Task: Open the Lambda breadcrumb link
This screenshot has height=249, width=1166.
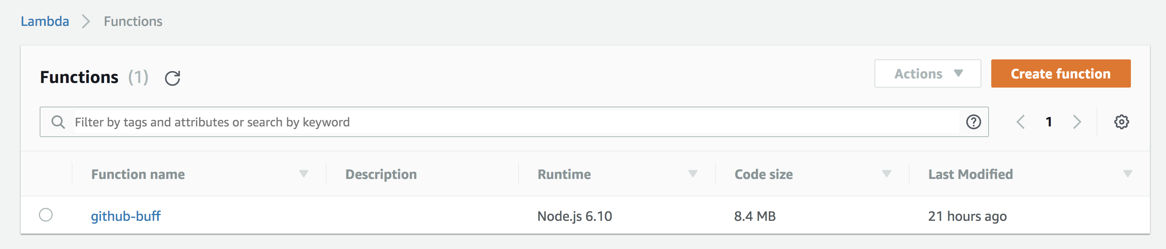Action: 45,21
